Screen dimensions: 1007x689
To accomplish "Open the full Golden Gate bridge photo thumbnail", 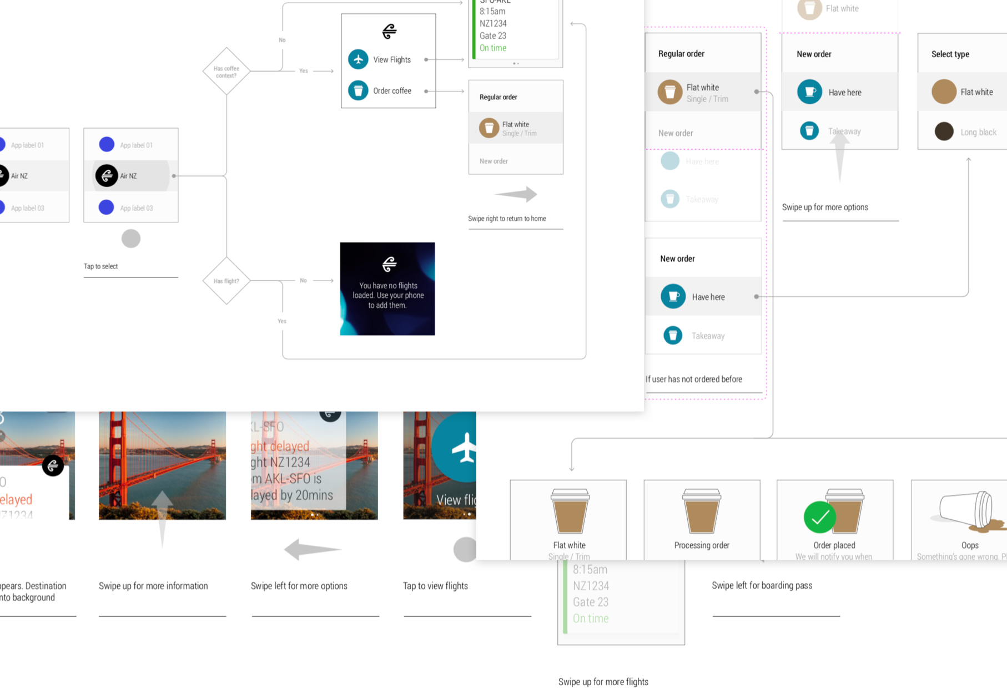I will coord(162,465).
